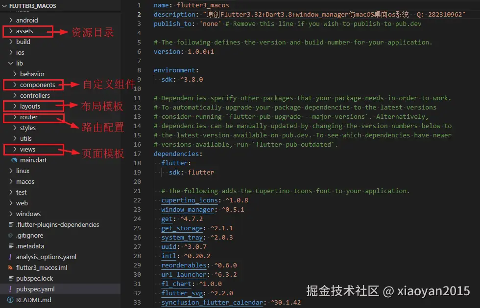Click the YAML icon of analysis_options.yaml
Viewport: 480px width, 308px height.
(10, 257)
